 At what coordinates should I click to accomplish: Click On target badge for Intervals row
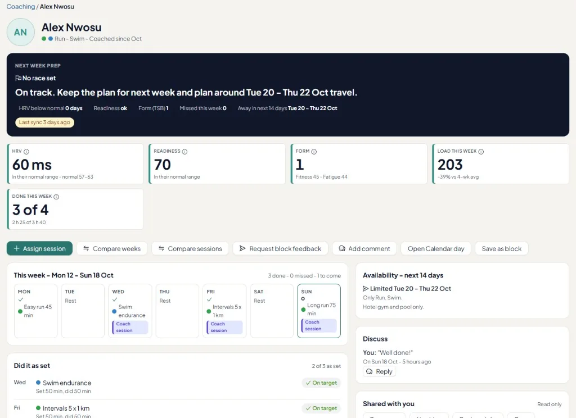click(x=321, y=408)
